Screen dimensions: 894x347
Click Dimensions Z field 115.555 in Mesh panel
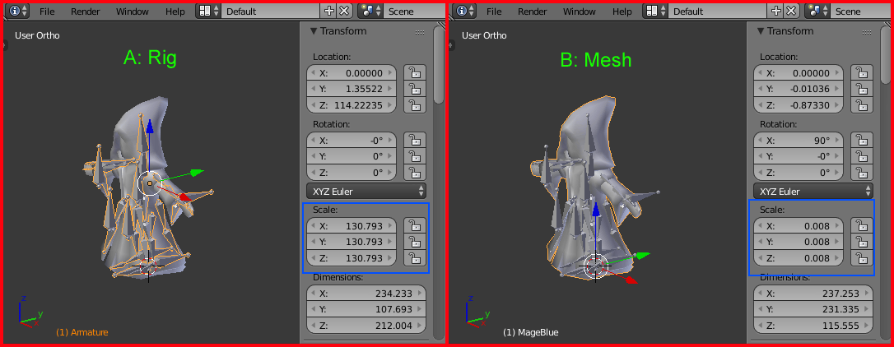tap(813, 326)
